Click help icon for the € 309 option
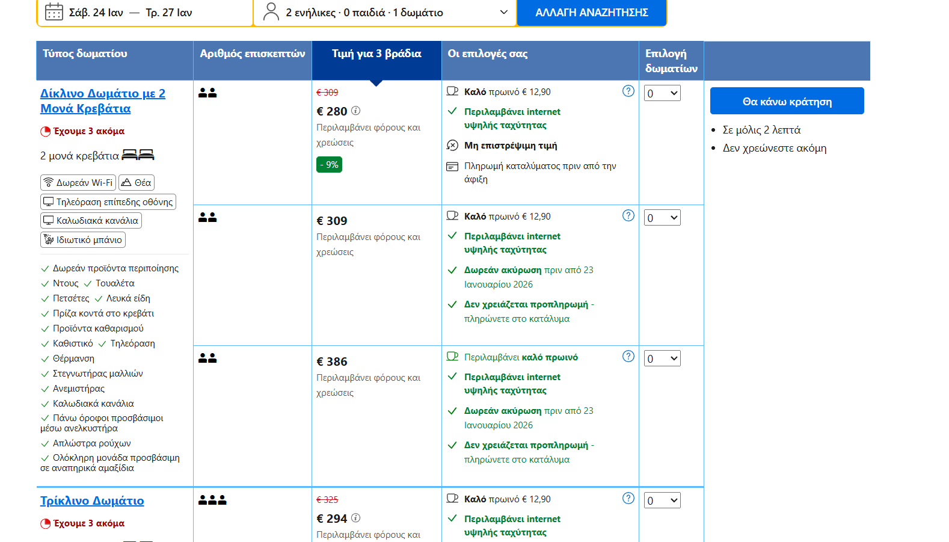This screenshot has width=949, height=542. tap(628, 215)
